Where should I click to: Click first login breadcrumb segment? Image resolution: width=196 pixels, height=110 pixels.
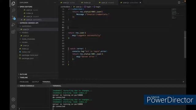(88, 7)
